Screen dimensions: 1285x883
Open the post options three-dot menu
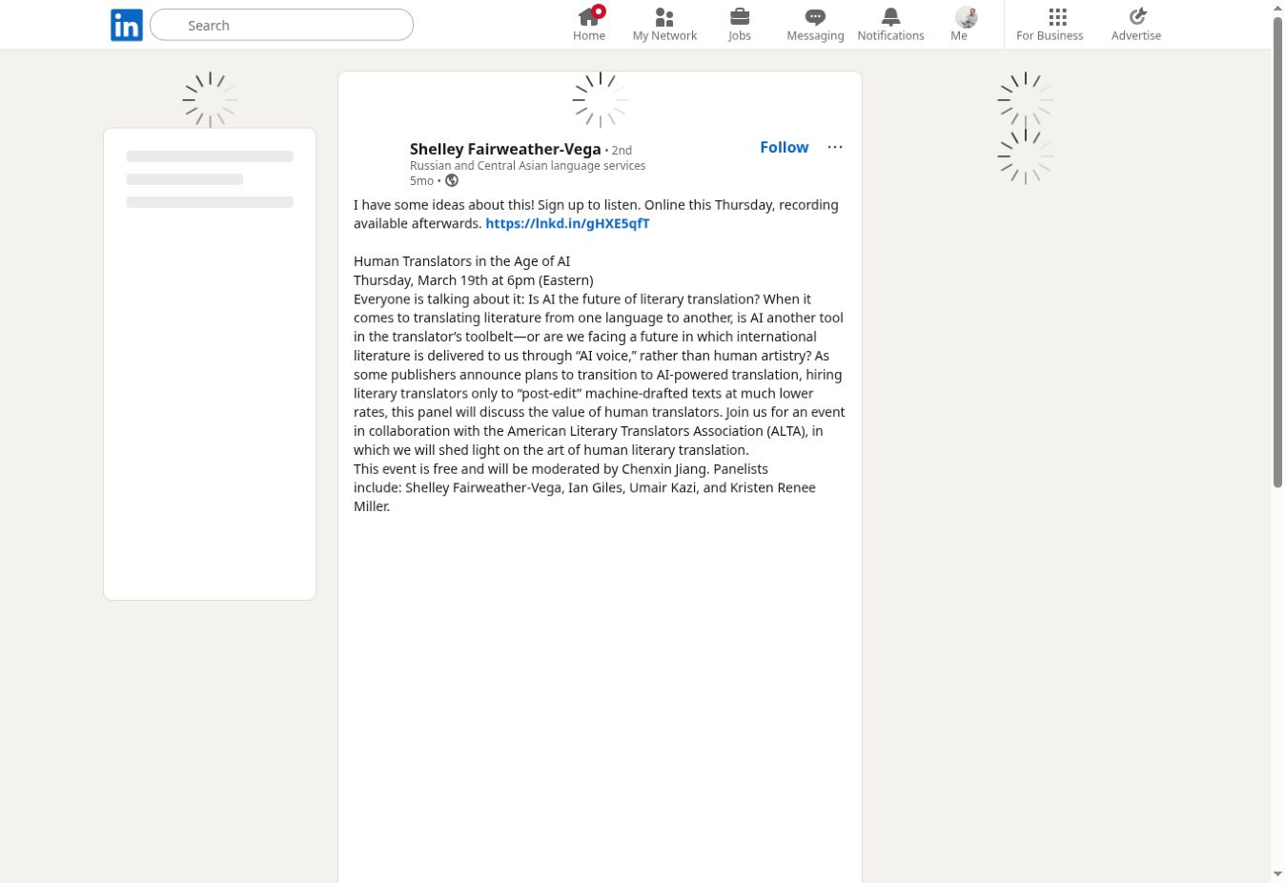click(835, 147)
